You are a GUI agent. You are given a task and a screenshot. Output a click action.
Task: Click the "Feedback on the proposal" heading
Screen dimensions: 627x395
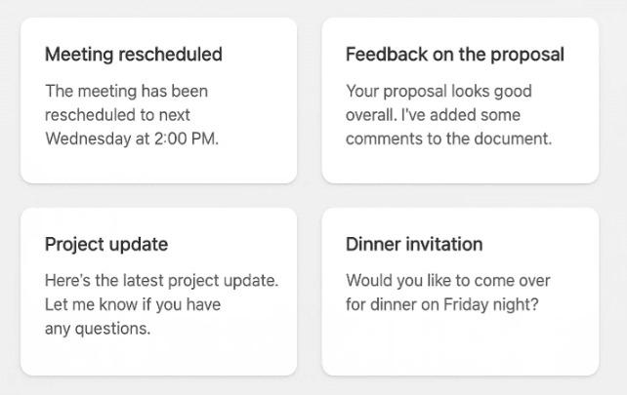(x=455, y=54)
